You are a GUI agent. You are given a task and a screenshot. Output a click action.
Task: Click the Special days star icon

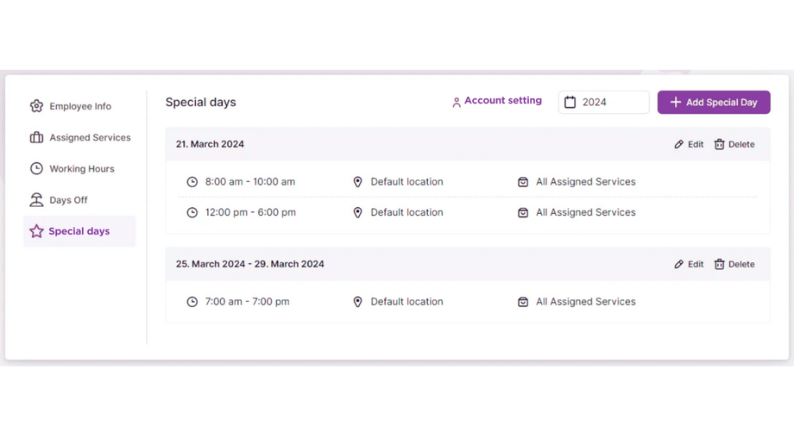point(36,231)
